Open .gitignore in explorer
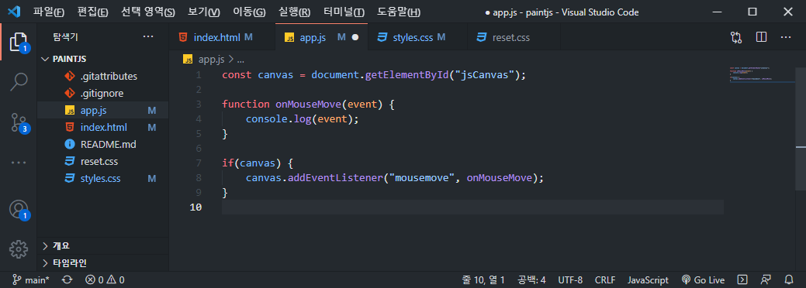Screen dimensions: 806x288 click(103, 94)
